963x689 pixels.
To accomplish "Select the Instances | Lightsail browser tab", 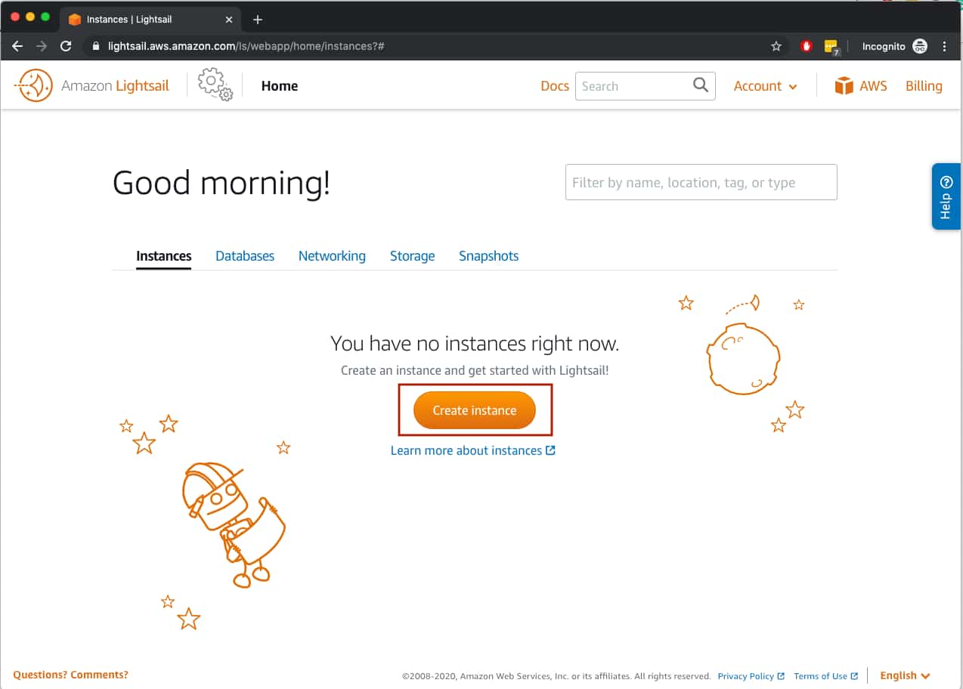I will point(150,20).
